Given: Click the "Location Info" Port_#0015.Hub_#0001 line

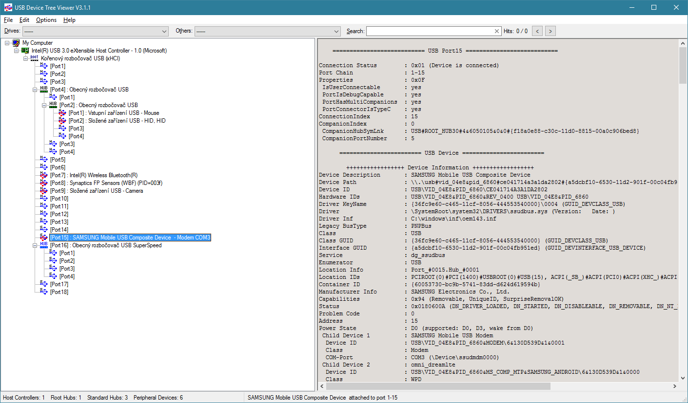Looking at the screenshot, I should tap(399, 270).
